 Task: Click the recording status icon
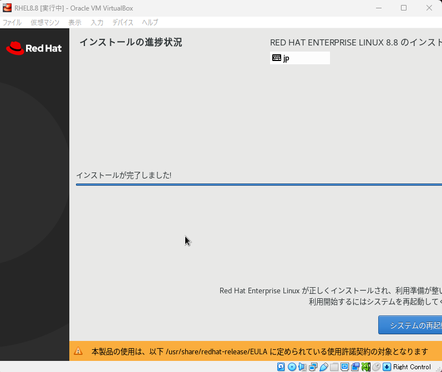point(355,366)
